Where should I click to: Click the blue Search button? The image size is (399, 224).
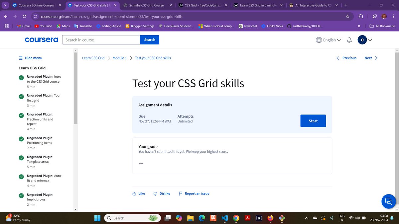coord(150,40)
